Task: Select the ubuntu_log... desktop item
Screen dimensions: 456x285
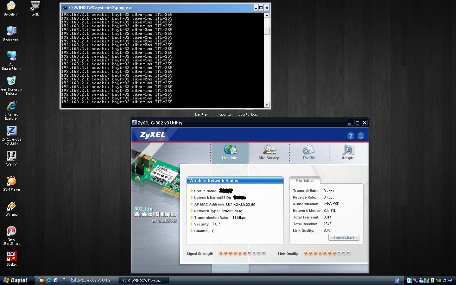Action: pos(249,114)
